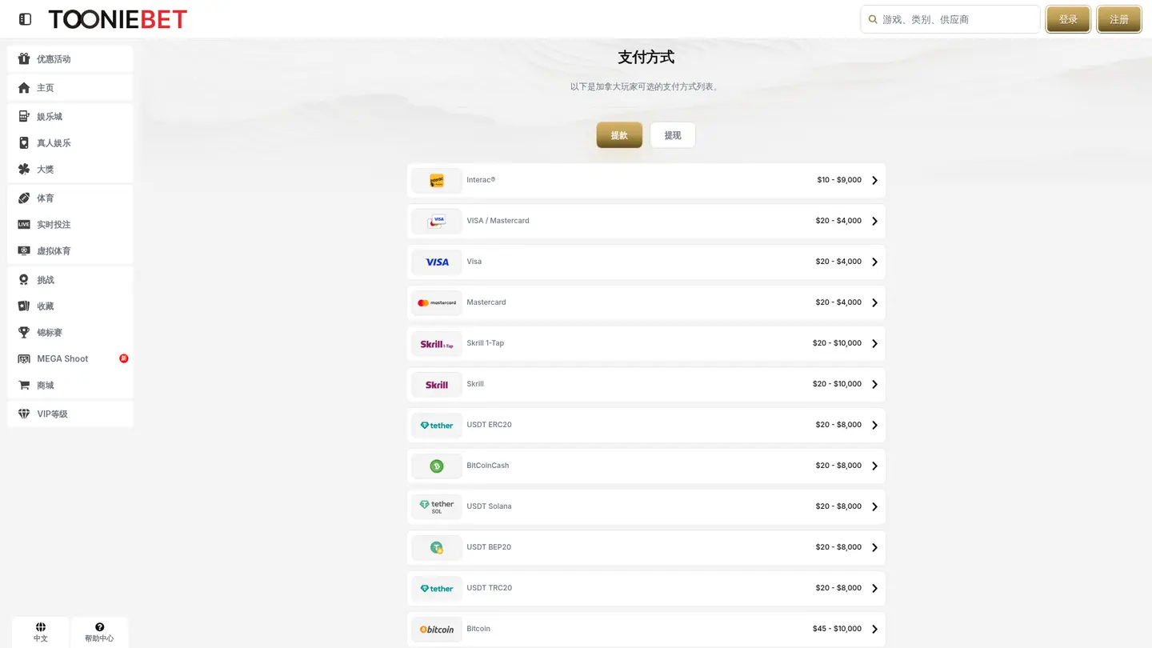Click the 登录 button
This screenshot has height=648, width=1152.
coord(1068,19)
